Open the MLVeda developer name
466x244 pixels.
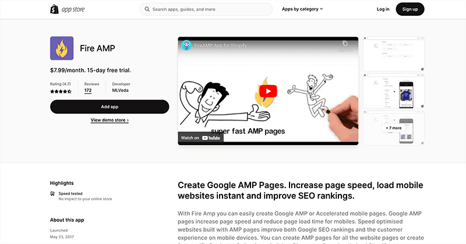tap(120, 90)
